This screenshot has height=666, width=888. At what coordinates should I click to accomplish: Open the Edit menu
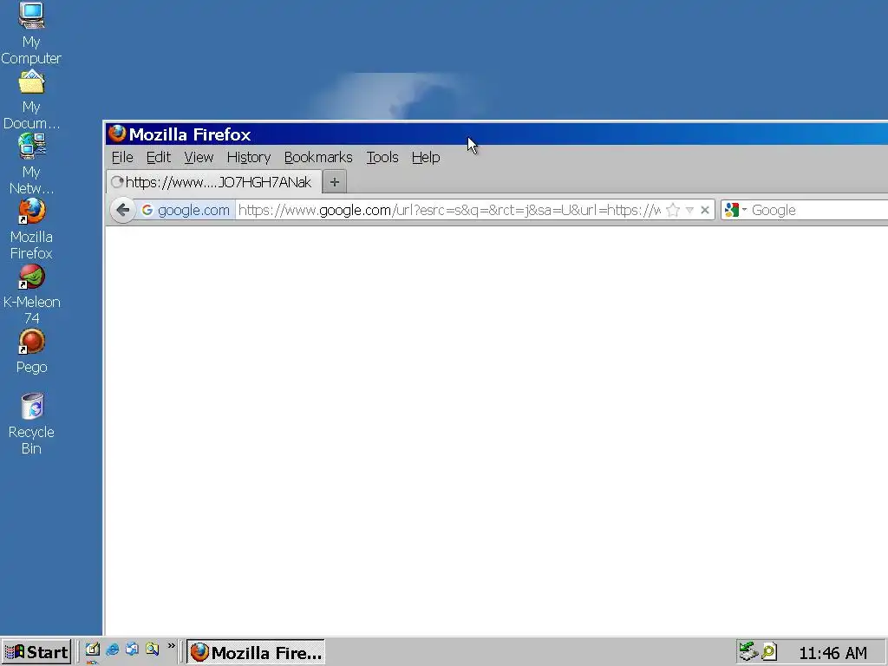pos(159,157)
